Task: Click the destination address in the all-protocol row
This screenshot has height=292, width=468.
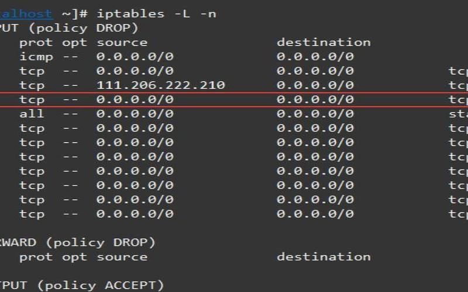Action: (x=315, y=114)
